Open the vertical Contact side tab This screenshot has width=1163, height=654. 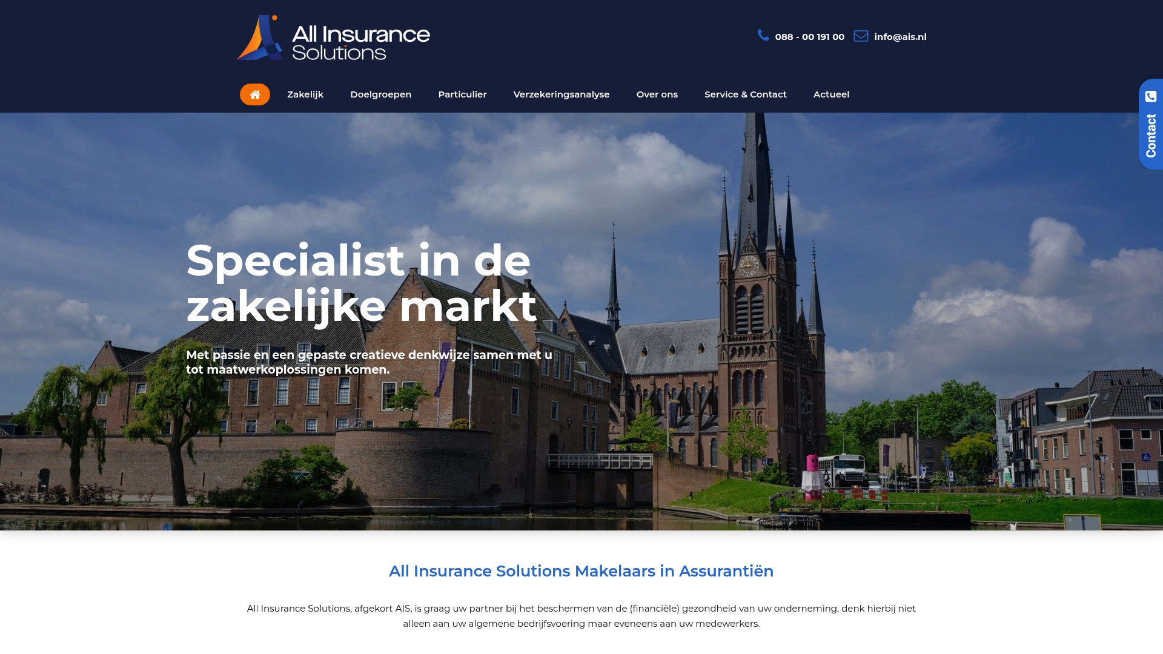[1151, 124]
